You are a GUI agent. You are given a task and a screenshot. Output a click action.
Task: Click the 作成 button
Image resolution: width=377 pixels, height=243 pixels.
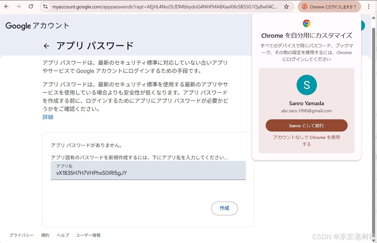[224, 208]
